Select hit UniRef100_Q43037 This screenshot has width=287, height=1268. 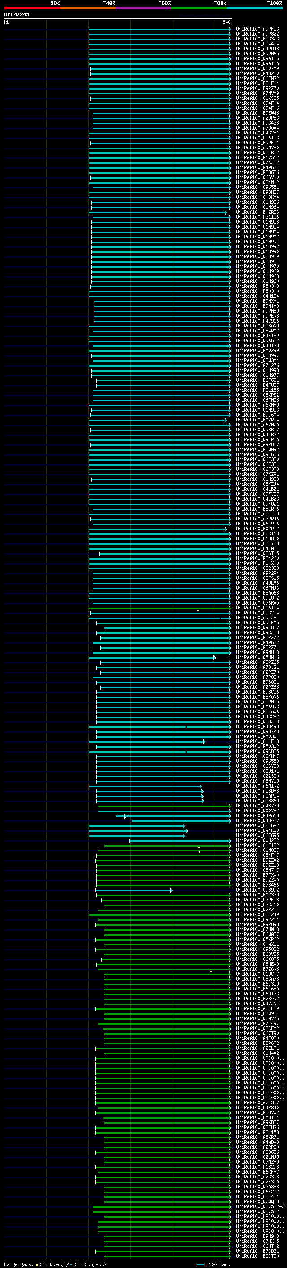pos(257,820)
